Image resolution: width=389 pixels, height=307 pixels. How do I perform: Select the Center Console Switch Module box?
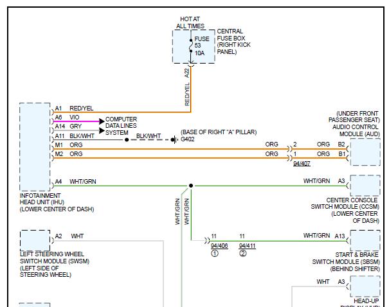point(365,186)
